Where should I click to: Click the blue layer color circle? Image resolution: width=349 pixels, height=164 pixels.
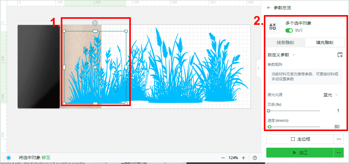(x=8, y=158)
